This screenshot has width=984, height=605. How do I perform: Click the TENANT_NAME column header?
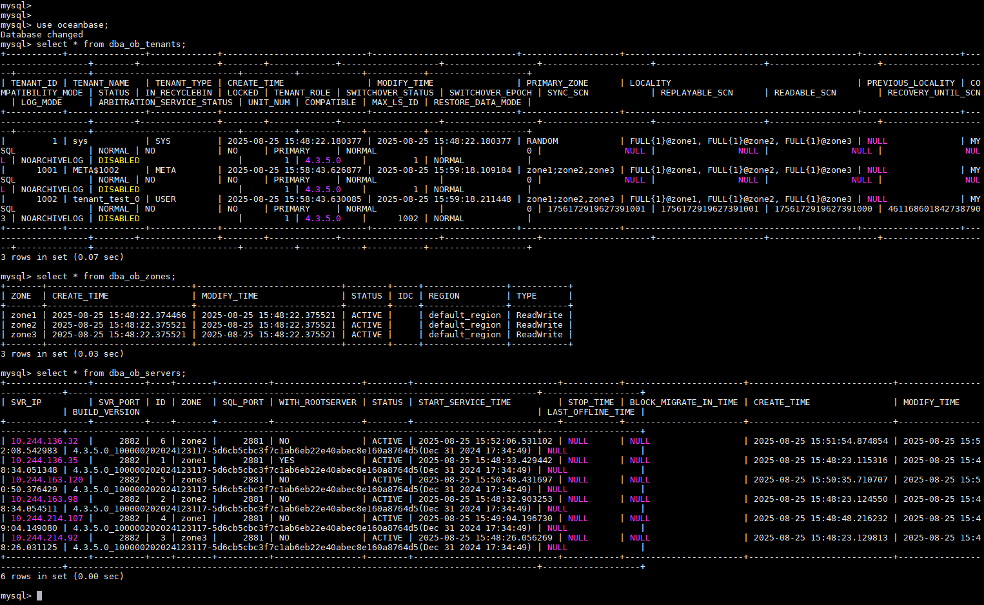click(101, 83)
